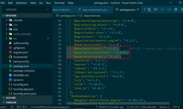183x109 pixels.
Task: Expand the OUTLINE section
Action: click(4, 98)
